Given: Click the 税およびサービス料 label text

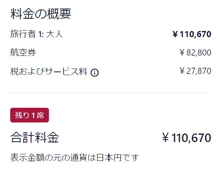Looking at the screenshot, I should coord(49,71).
